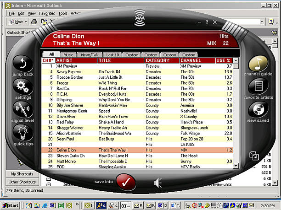The image size is (281, 210).
Task: Open Internet Explorer quick launch icon
Action: tap(45, 205)
